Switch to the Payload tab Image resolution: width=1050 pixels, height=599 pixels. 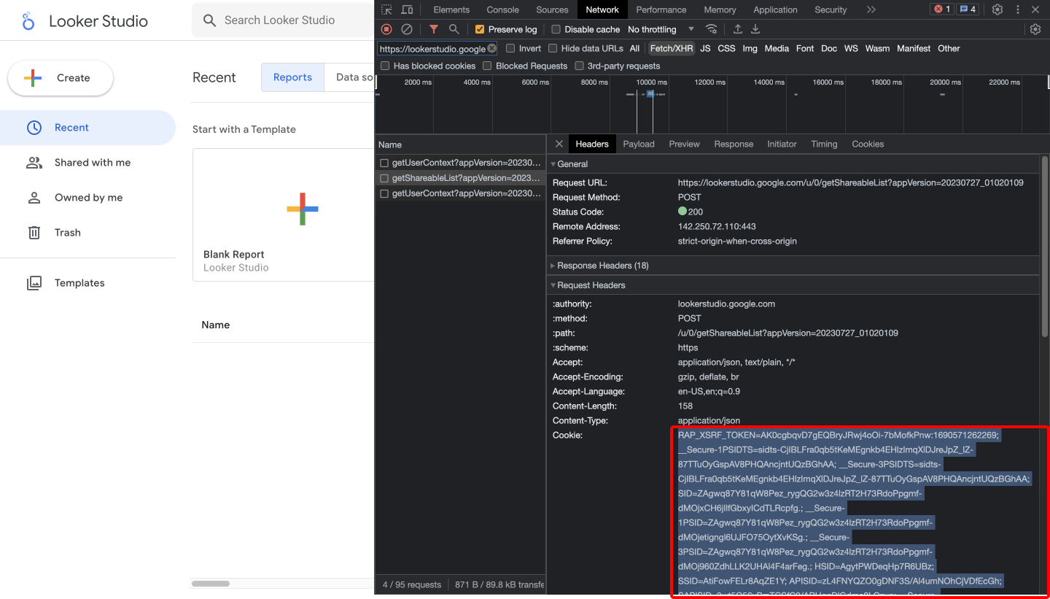click(x=638, y=144)
